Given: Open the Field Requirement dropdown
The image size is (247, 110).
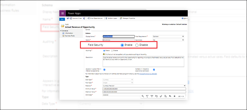Looking at the screenshot, I should tap(168, 36).
